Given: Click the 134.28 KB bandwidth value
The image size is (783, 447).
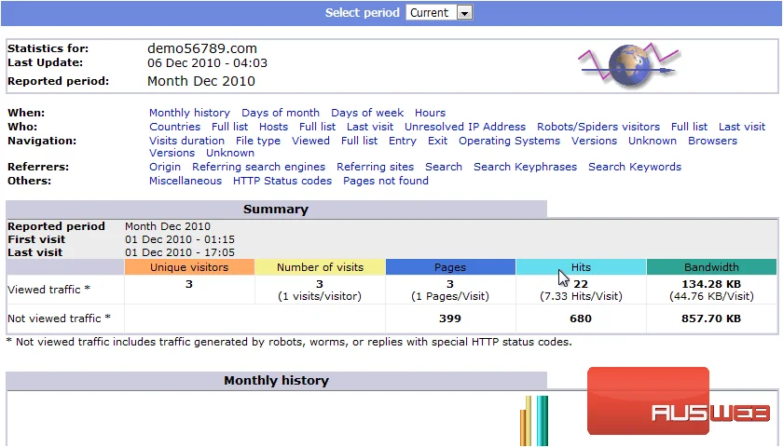Looking at the screenshot, I should tap(711, 284).
